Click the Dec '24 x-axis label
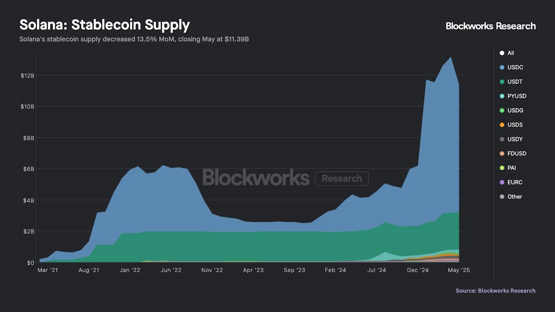The width and height of the screenshot is (555, 312). (418, 270)
